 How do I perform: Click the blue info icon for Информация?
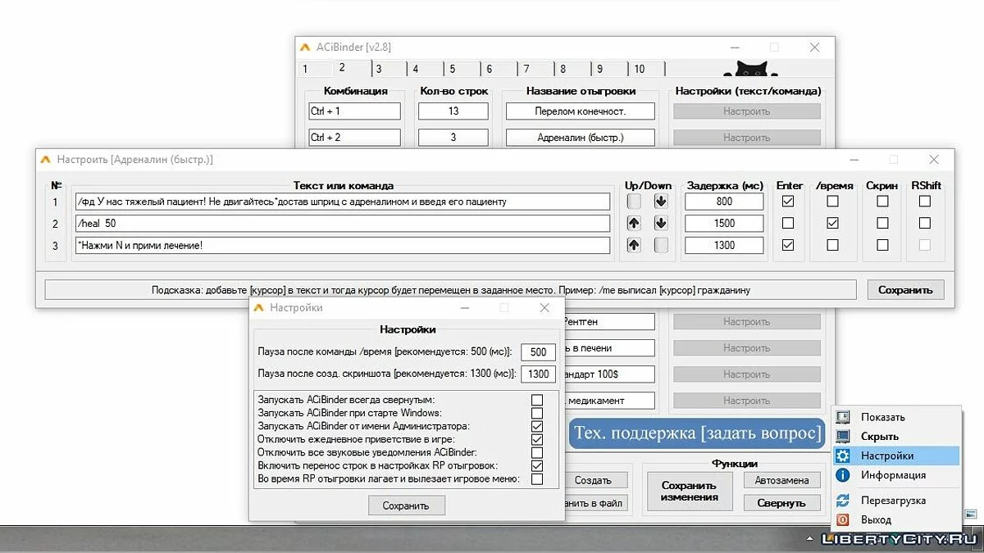tap(843, 475)
